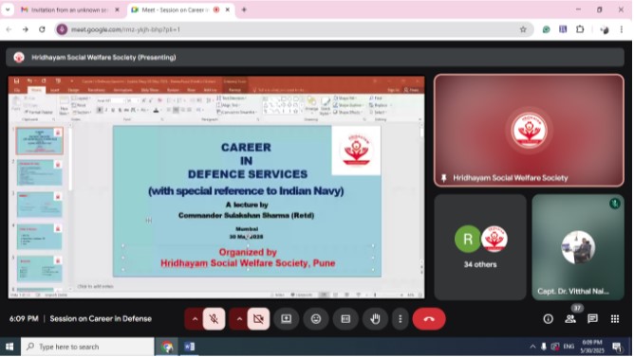Open meeting details info icon
The height and width of the screenshot is (357, 634).
pyautogui.click(x=549, y=319)
